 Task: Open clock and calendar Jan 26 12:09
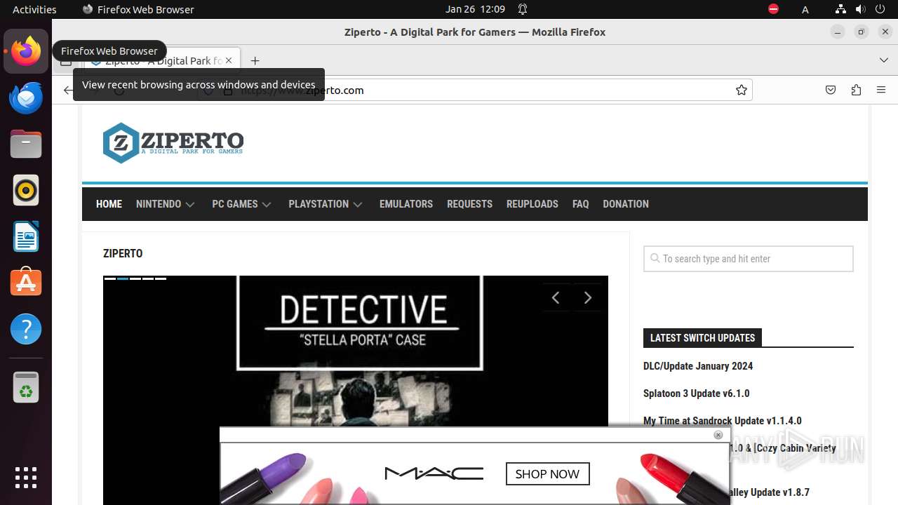click(475, 9)
